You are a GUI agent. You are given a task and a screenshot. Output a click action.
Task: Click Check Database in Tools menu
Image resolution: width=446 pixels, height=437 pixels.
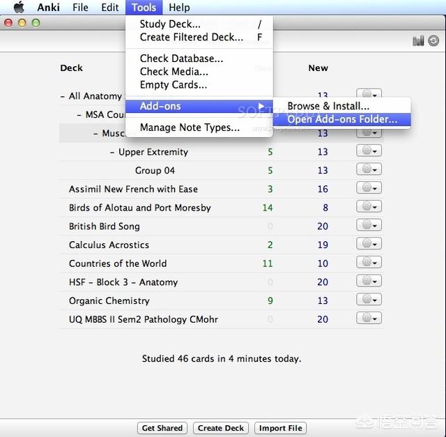[x=181, y=59]
